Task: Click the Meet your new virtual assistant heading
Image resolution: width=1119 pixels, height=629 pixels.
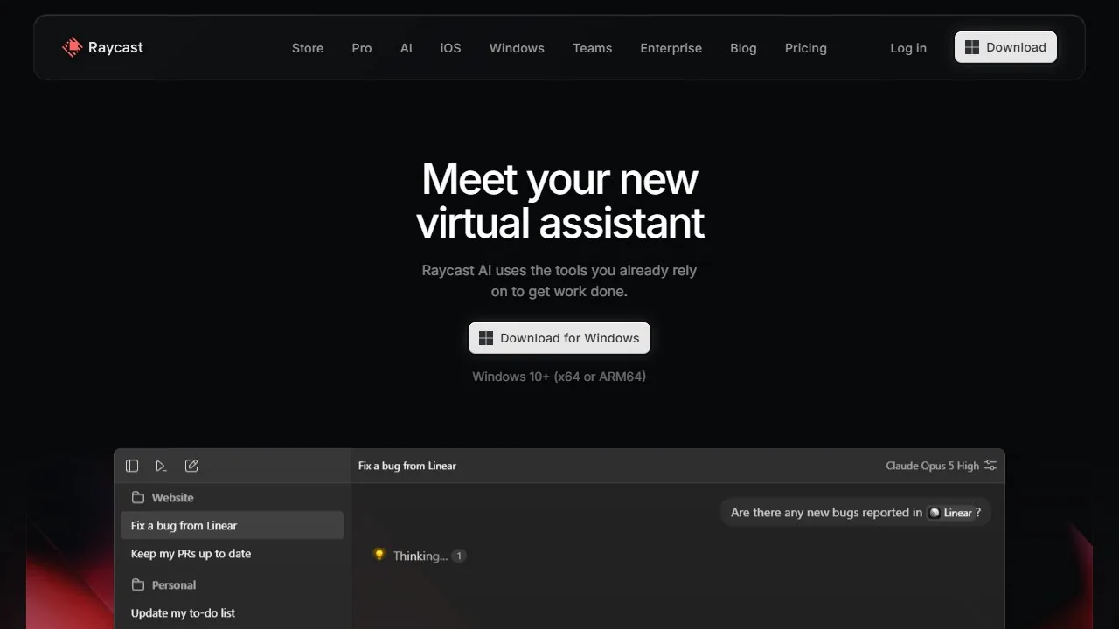Action: pos(559,201)
